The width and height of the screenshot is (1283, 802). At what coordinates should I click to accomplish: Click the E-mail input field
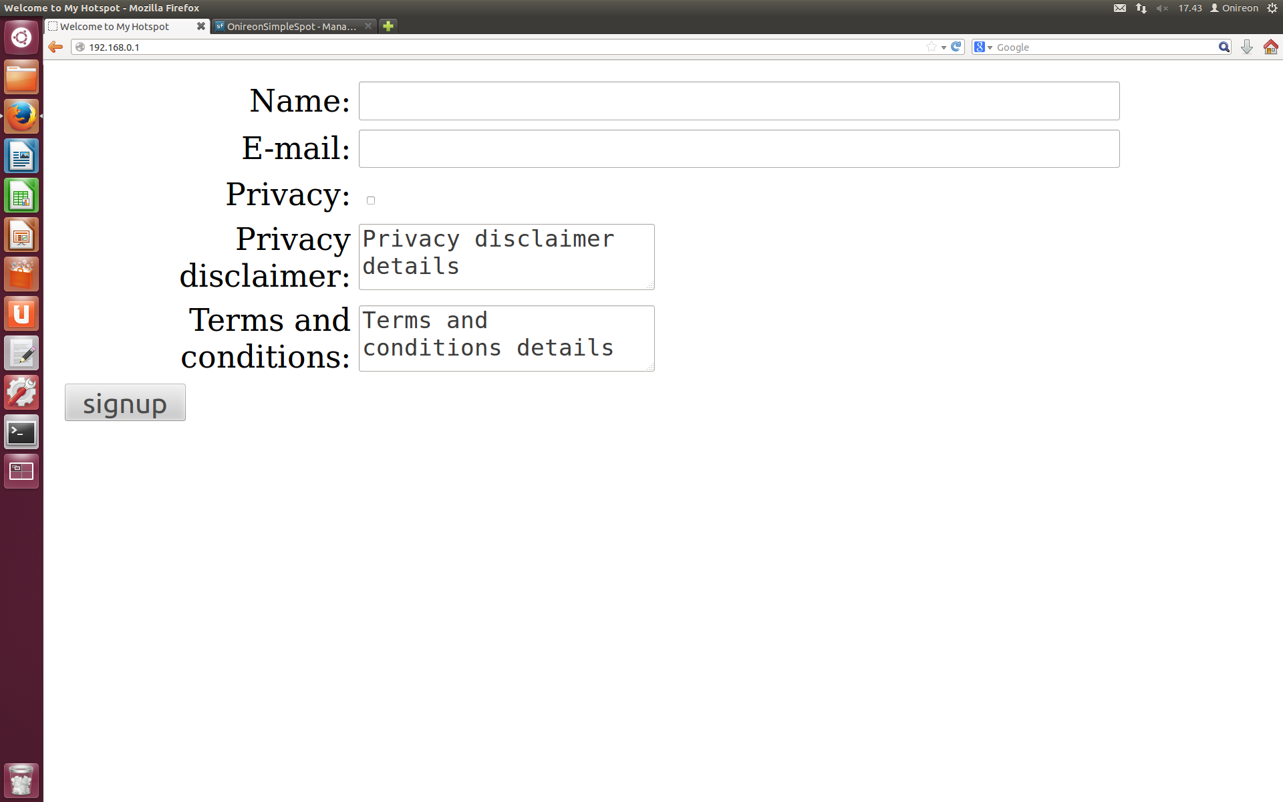(x=738, y=148)
